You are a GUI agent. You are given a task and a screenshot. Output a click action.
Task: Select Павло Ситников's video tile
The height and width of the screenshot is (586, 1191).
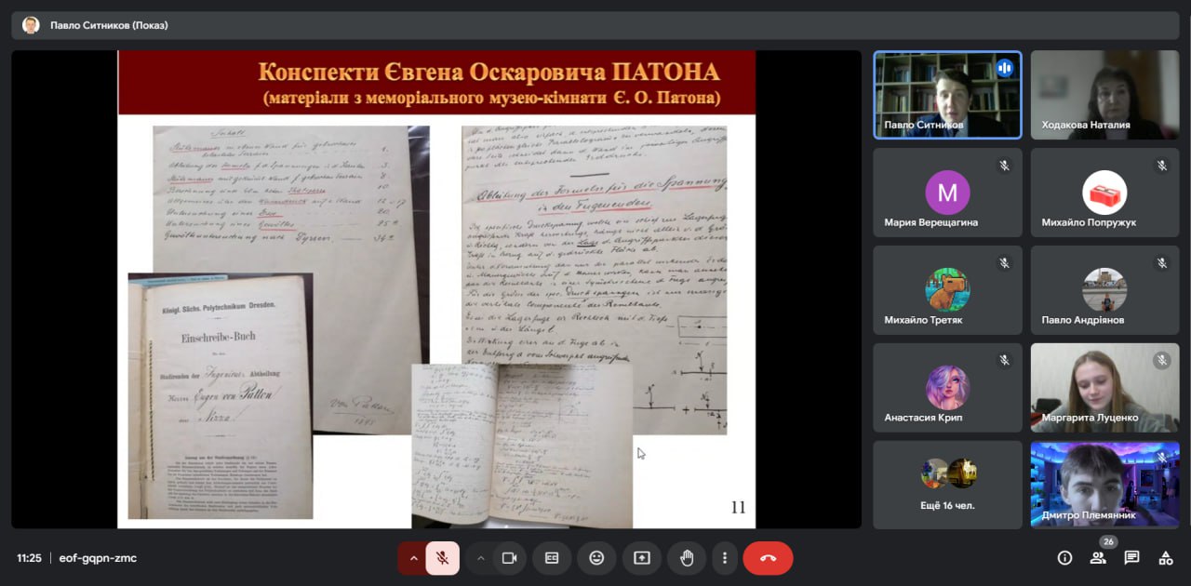[x=947, y=95]
